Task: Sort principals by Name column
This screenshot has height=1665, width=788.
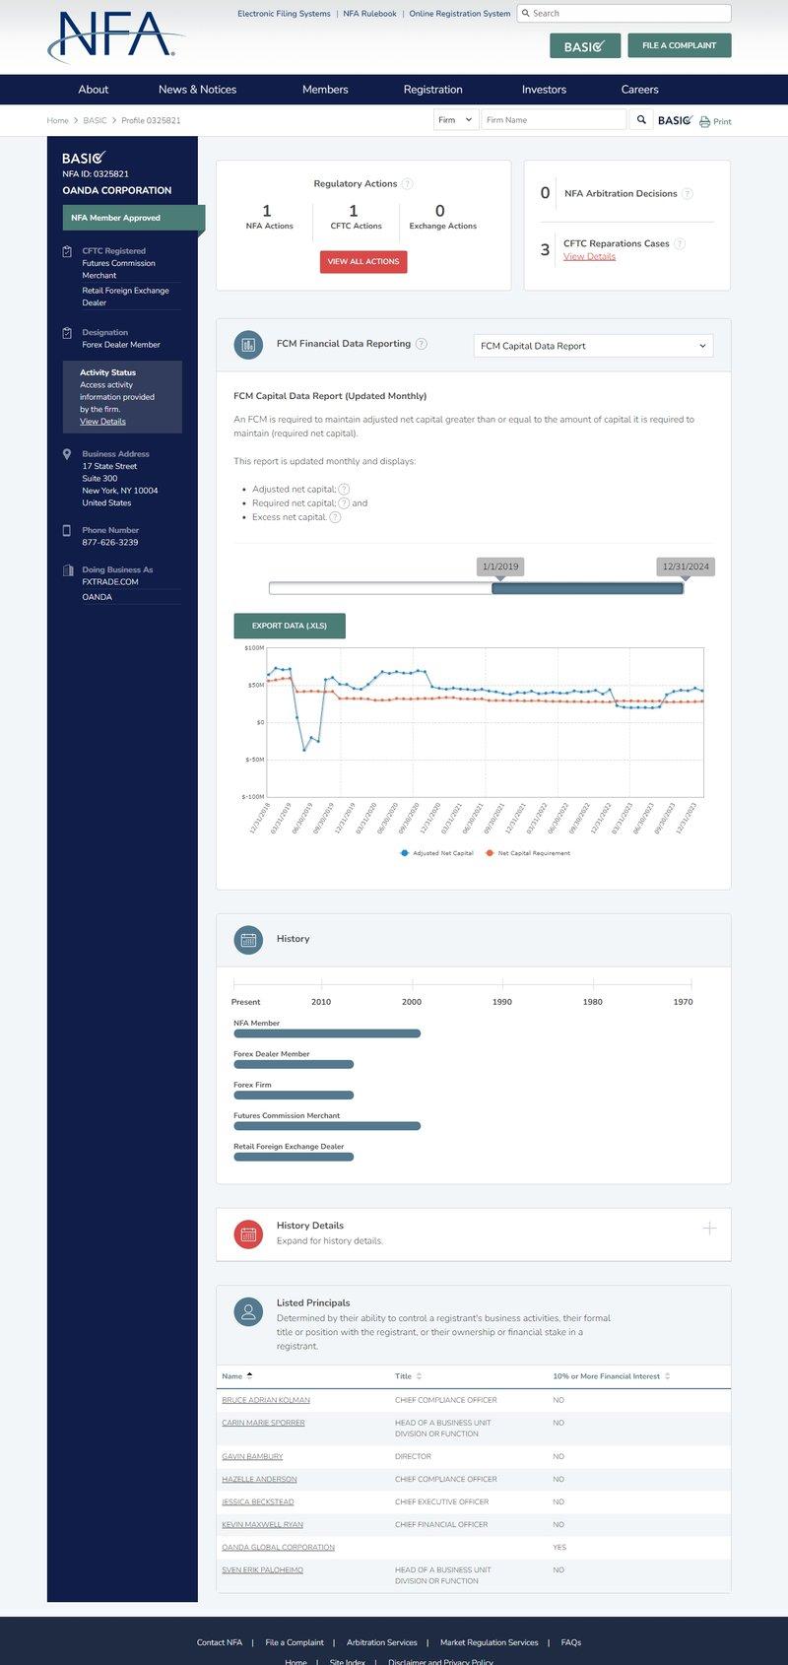Action: (237, 1376)
